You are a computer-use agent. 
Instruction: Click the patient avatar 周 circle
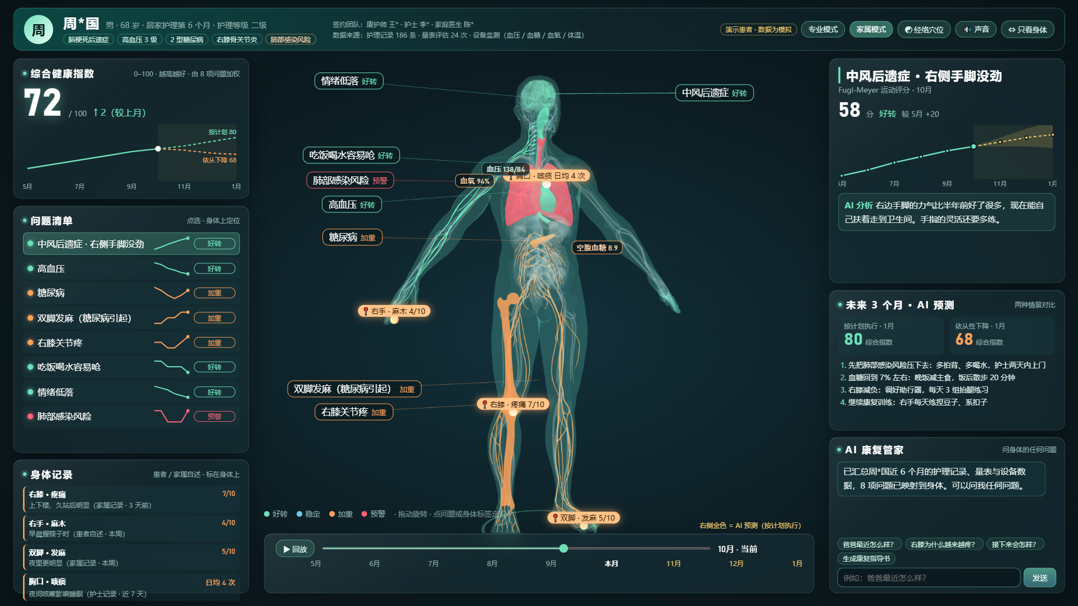click(x=38, y=30)
